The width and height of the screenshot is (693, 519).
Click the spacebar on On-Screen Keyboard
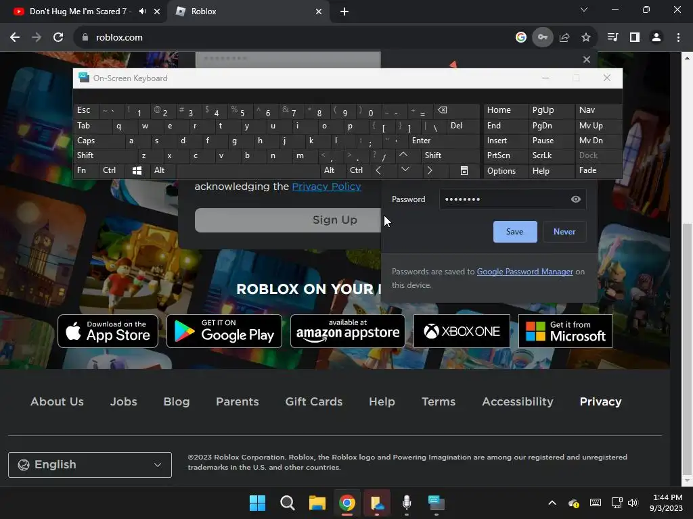tap(248, 170)
